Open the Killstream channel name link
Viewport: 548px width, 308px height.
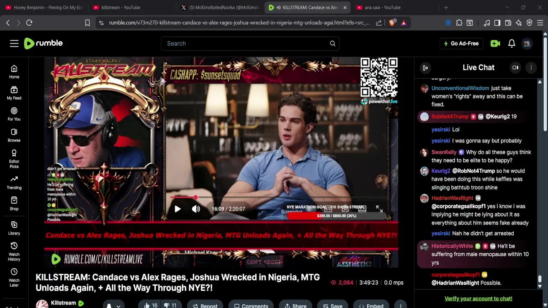tap(63, 303)
